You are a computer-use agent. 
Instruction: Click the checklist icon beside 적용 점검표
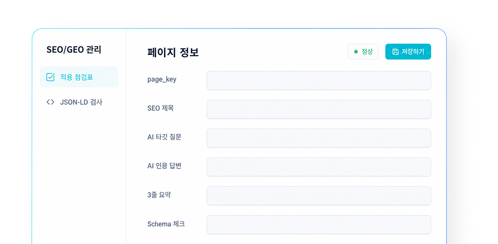click(x=50, y=77)
